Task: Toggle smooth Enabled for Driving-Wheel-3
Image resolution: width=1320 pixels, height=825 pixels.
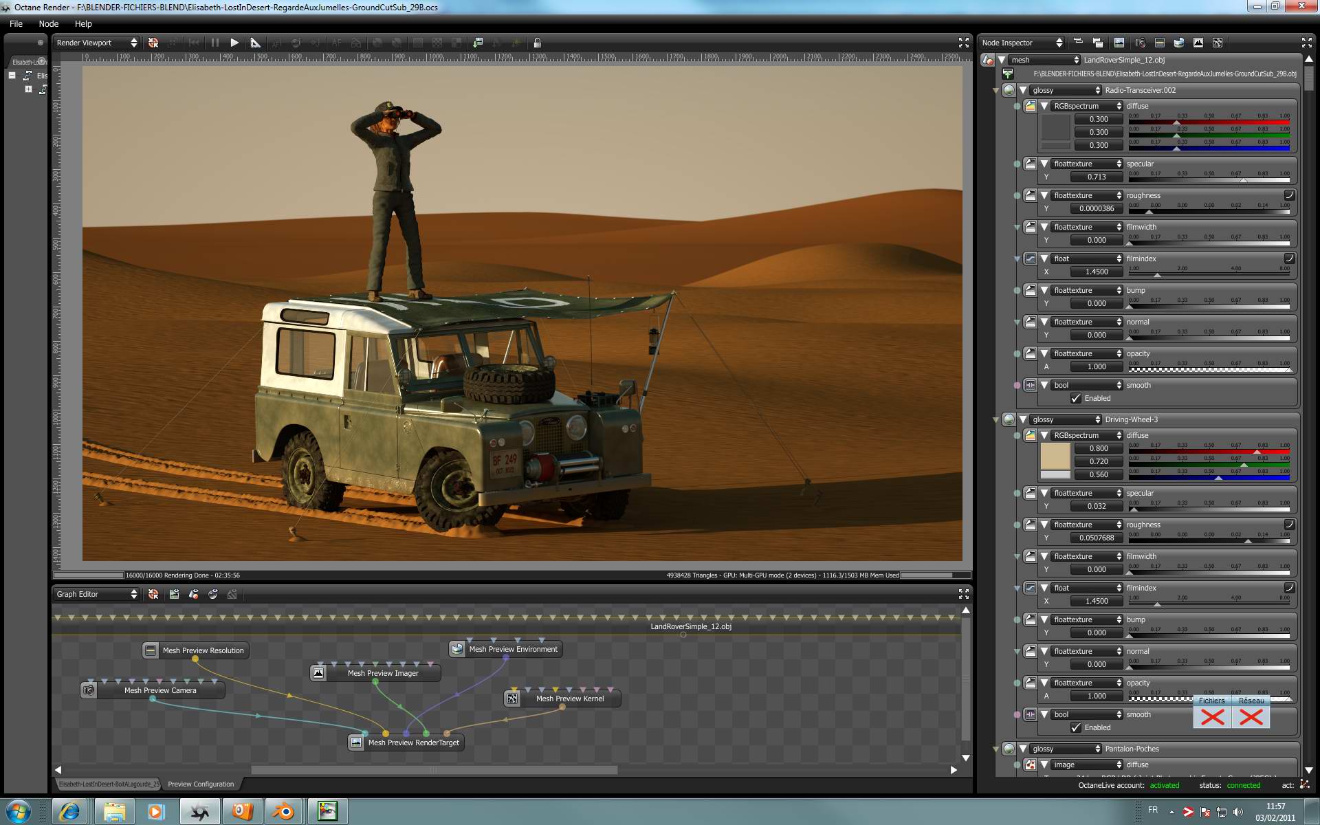Action: coord(1076,727)
